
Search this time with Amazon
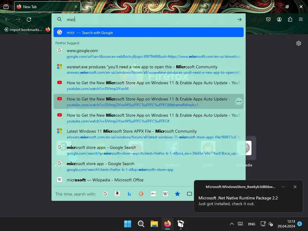(x=117, y=194)
